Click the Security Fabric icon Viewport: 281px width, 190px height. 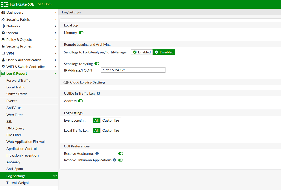tap(3, 19)
